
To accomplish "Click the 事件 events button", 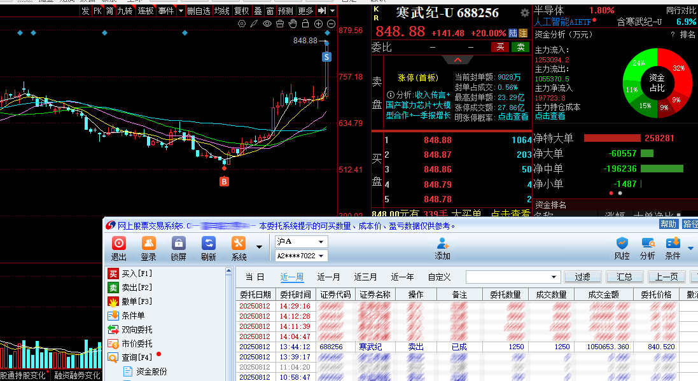I will pos(166,11).
